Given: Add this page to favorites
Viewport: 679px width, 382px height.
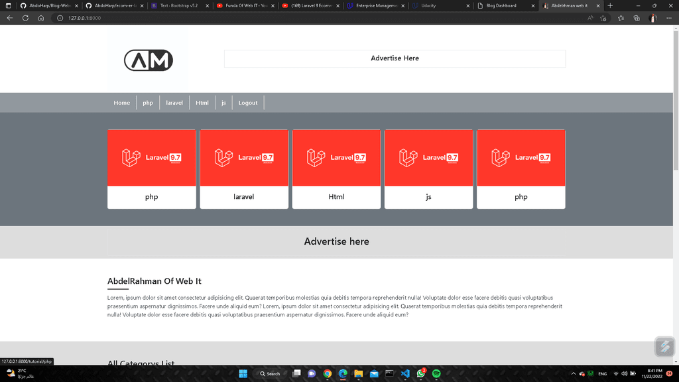Looking at the screenshot, I should [x=603, y=18].
